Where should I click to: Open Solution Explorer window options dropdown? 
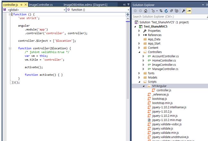[203, 5]
